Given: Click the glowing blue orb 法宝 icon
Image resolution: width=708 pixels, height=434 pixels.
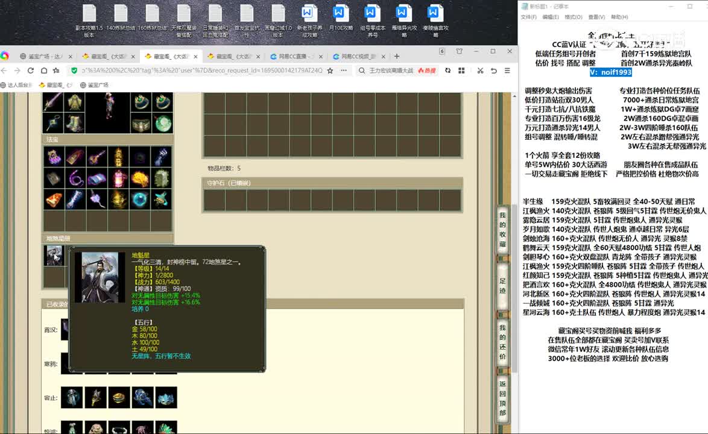Looking at the screenshot, I should [140, 200].
